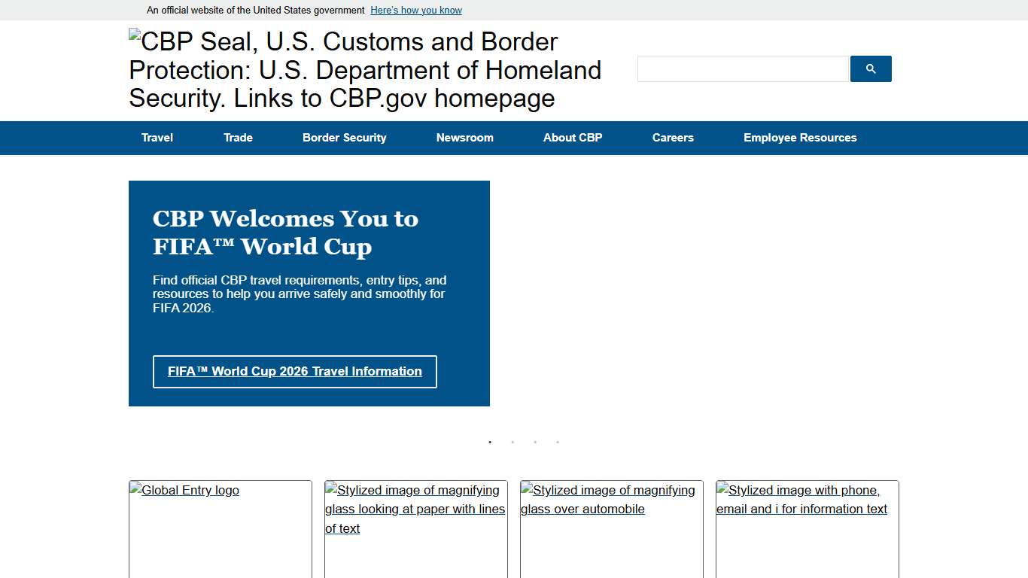Select the Global Entry logo image

point(184,490)
